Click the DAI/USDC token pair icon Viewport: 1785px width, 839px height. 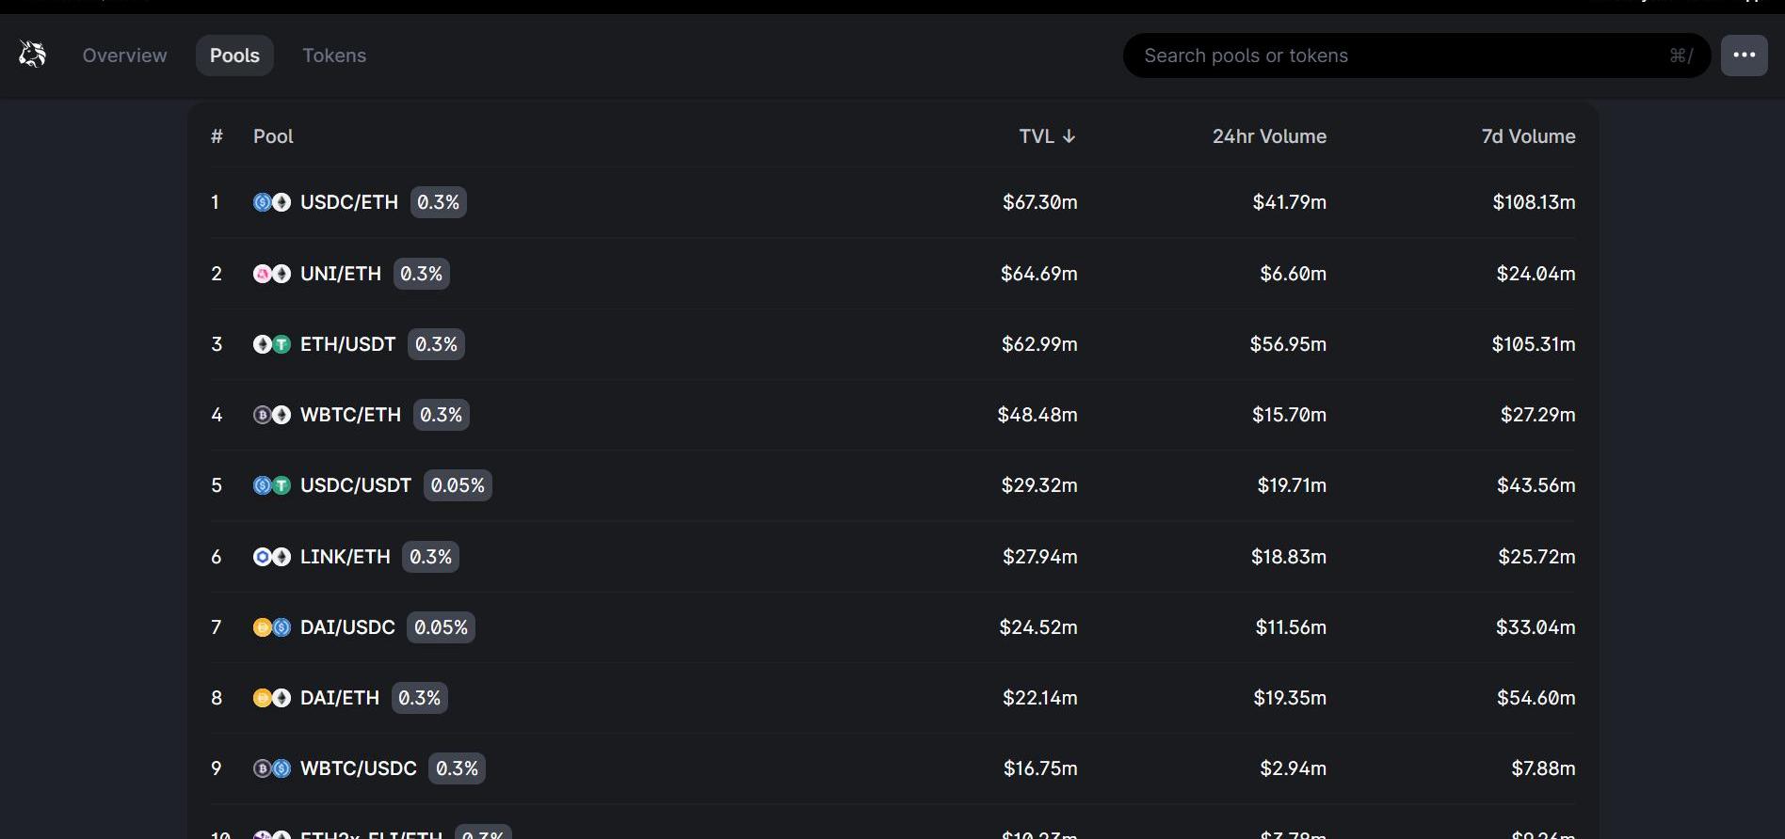tap(271, 627)
